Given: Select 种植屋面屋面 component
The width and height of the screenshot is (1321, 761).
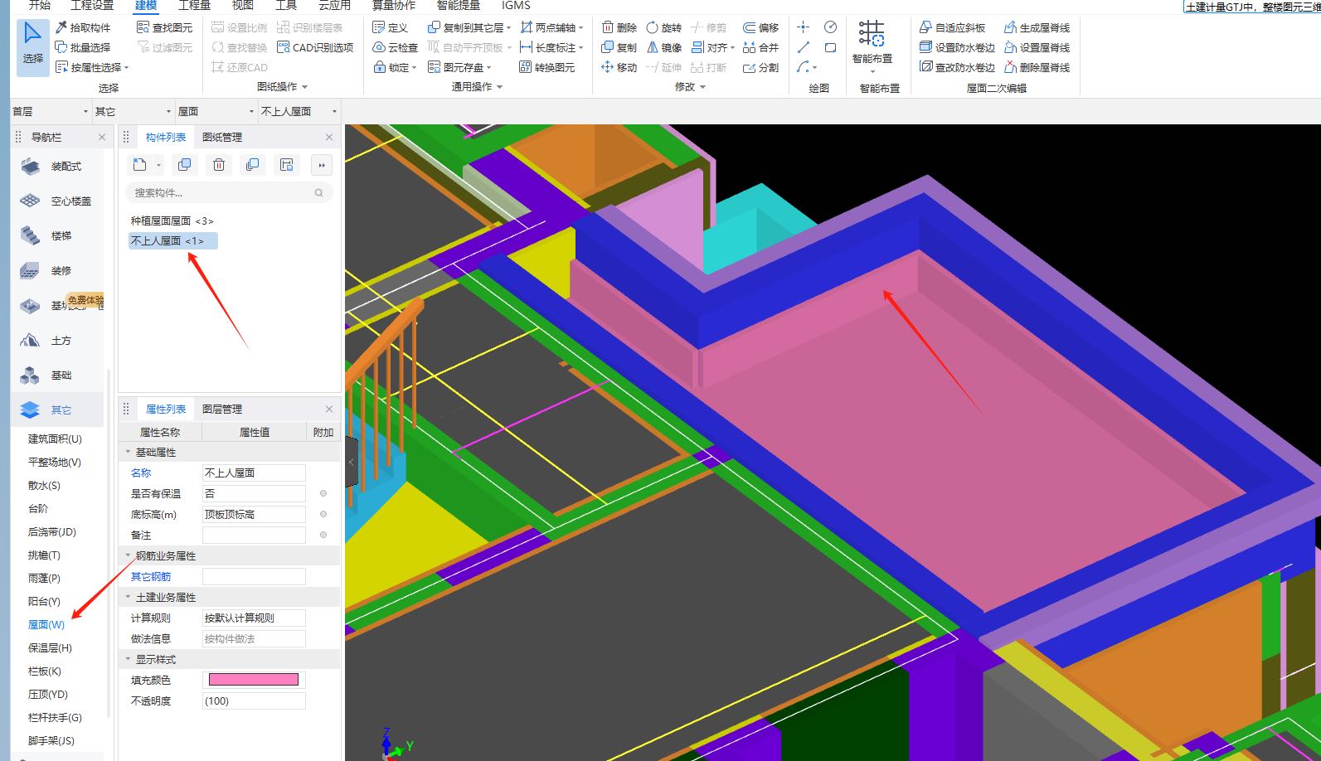Looking at the screenshot, I should point(172,221).
